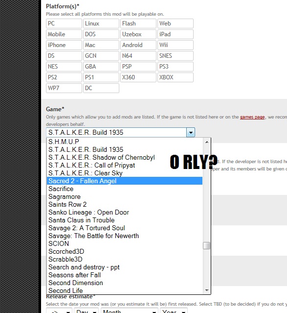Pick Santa Claus in Trouble
The height and width of the screenshot is (313, 287).
coord(125,220)
